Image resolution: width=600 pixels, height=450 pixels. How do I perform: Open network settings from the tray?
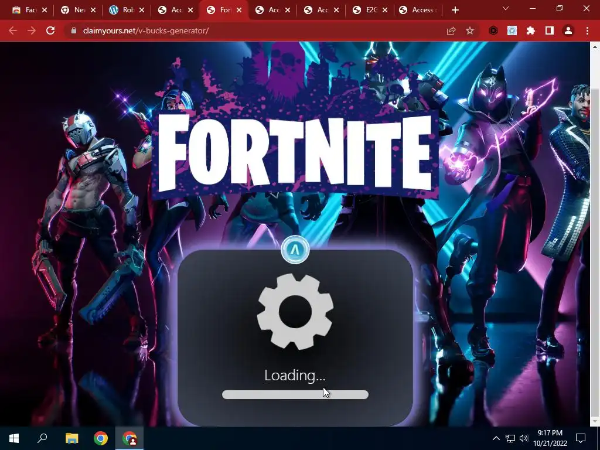point(510,438)
